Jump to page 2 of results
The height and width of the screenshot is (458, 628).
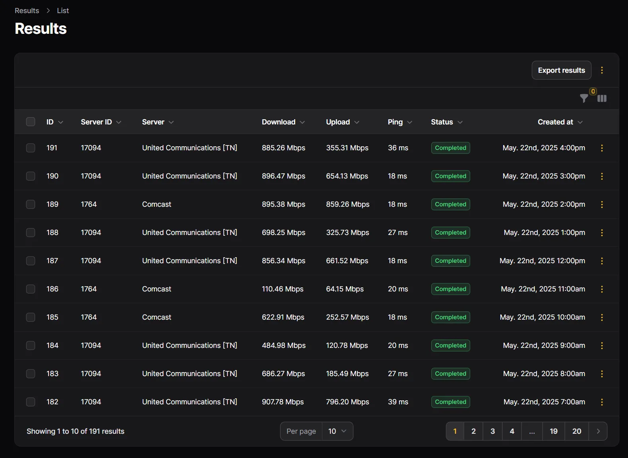tap(473, 431)
